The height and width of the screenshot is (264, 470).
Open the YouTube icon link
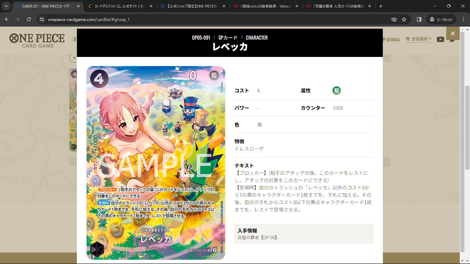click(440, 39)
